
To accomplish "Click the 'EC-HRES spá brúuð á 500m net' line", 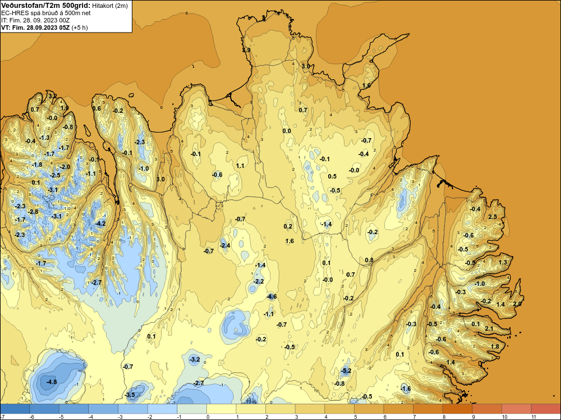I will click(46, 13).
